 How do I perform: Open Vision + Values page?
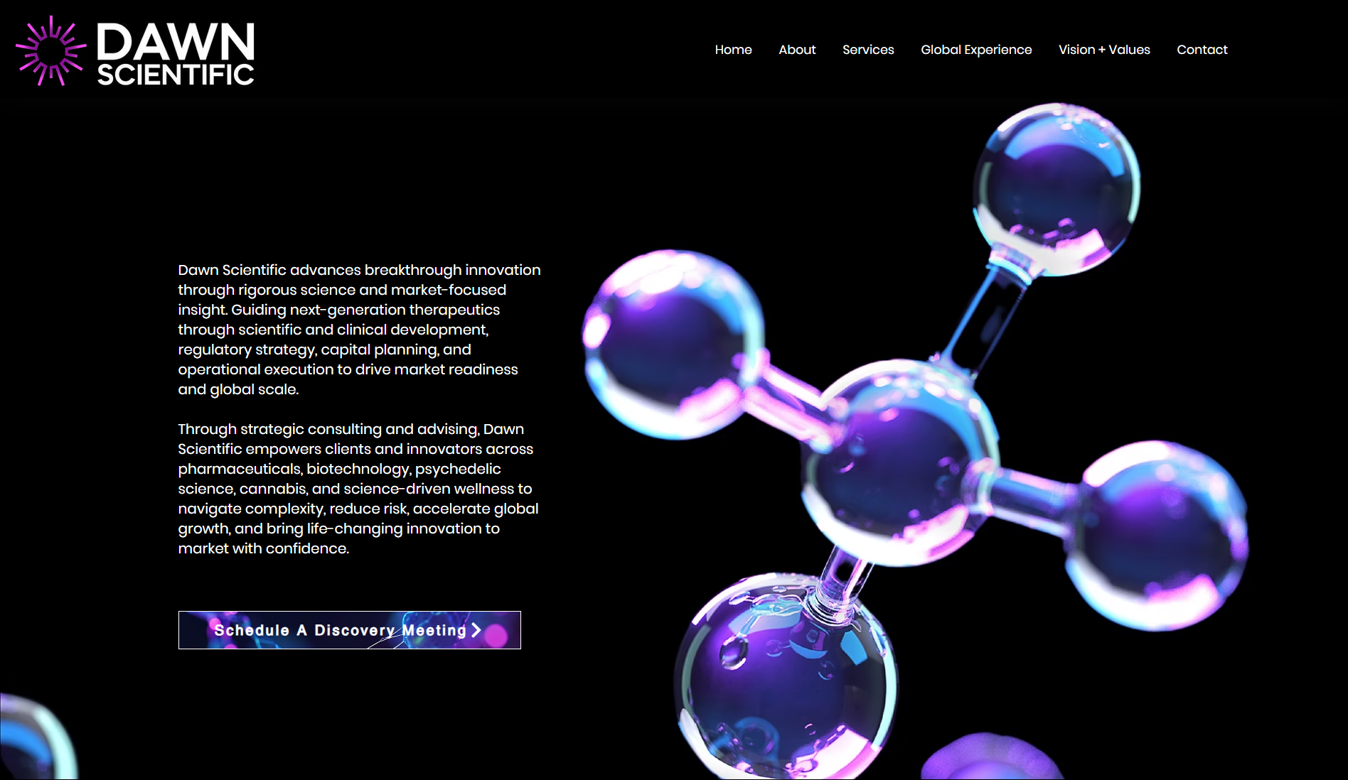(x=1104, y=50)
